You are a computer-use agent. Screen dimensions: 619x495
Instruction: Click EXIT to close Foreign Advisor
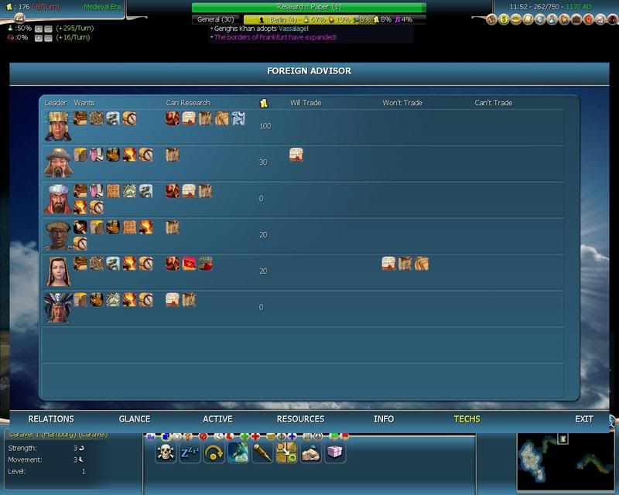(584, 418)
